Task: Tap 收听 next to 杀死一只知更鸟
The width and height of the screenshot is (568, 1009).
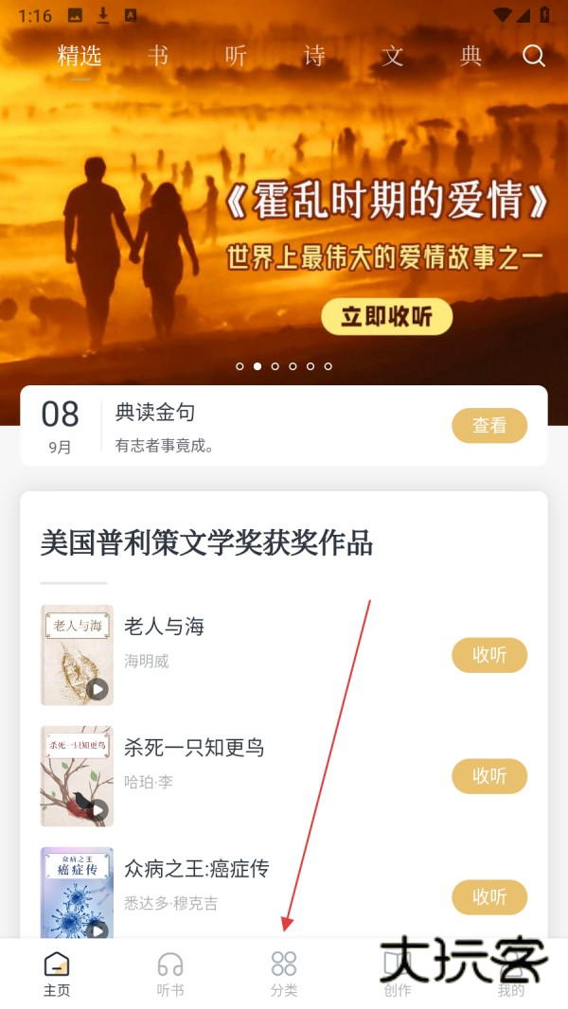Action: 489,776
